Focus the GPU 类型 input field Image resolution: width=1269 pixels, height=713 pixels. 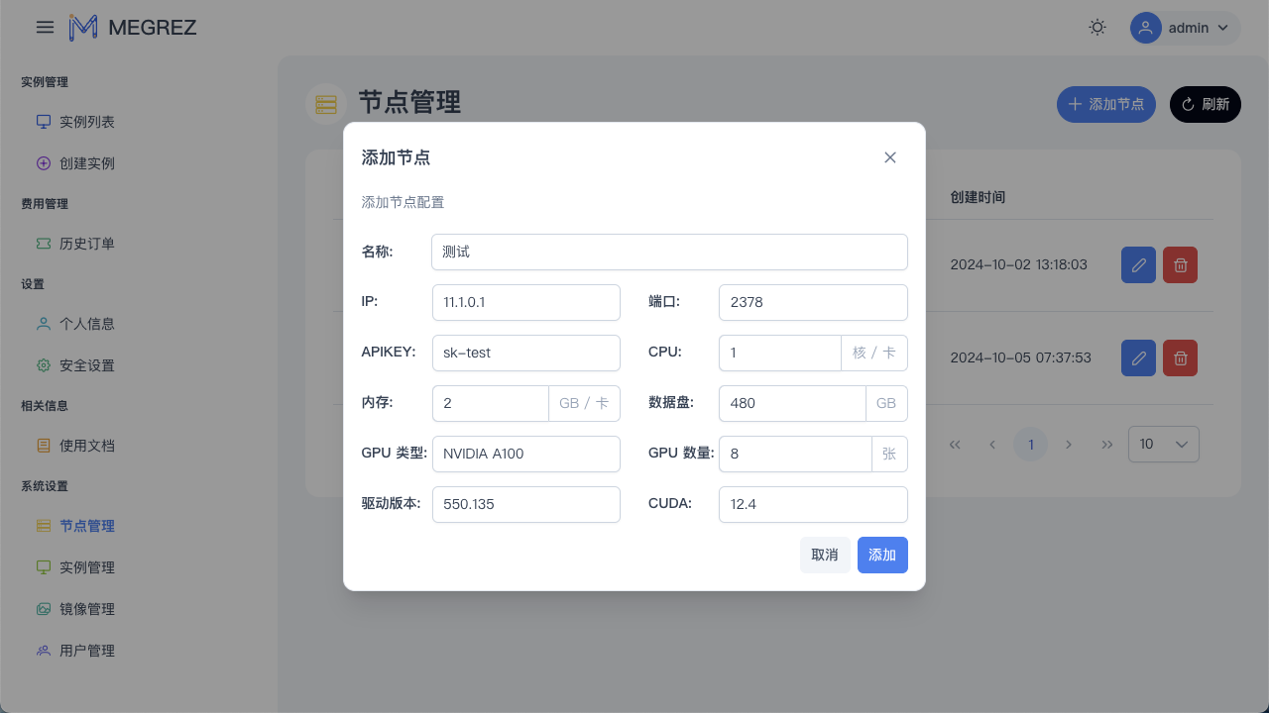525,454
